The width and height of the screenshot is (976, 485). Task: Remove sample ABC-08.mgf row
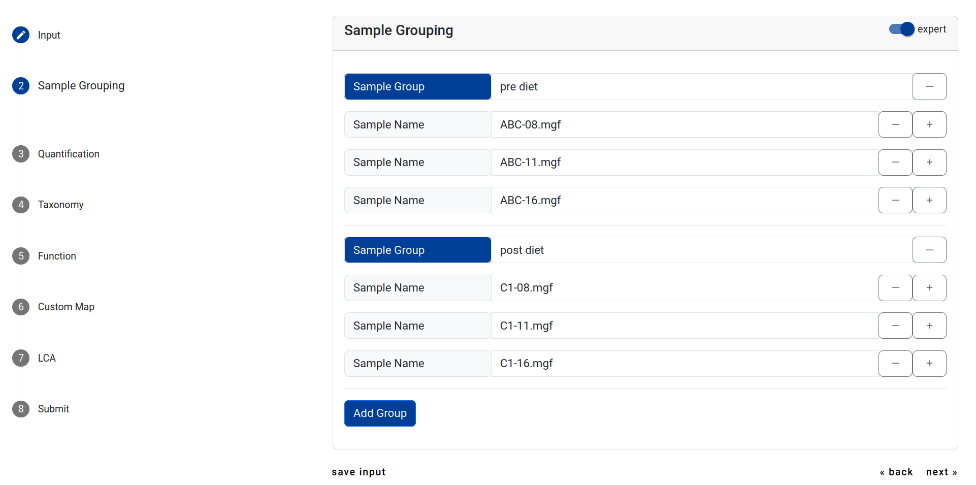click(895, 124)
